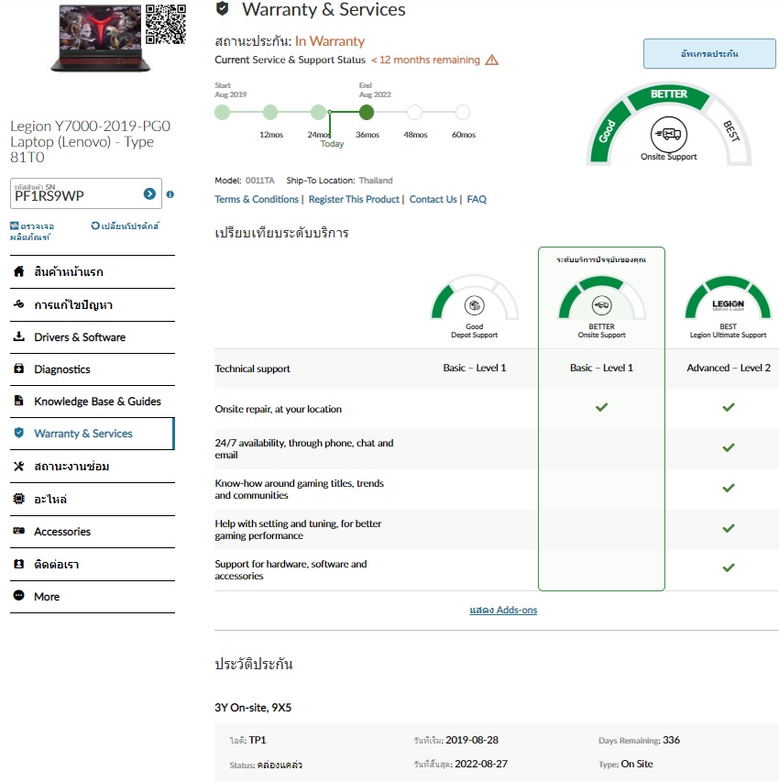Click the Diagnostics medical-kit icon
This screenshot has height=782, width=779.
click(x=19, y=369)
